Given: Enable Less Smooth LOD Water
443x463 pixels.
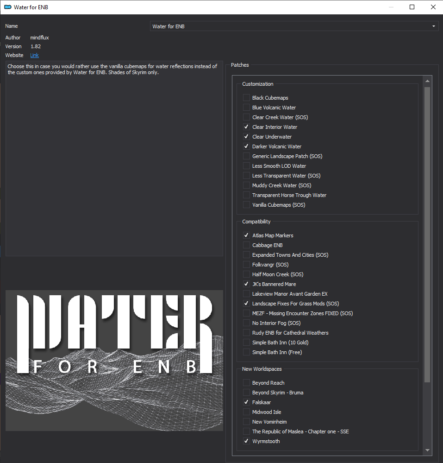Looking at the screenshot, I should (x=246, y=166).
